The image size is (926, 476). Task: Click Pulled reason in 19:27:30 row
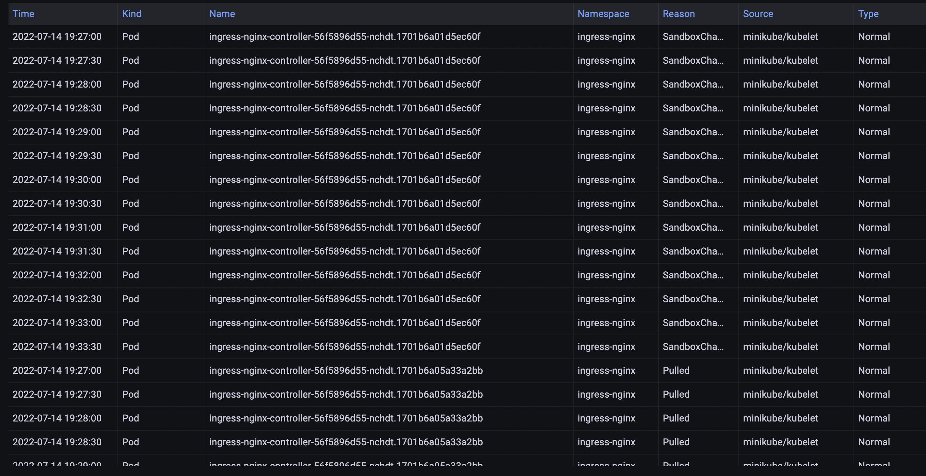pos(676,394)
